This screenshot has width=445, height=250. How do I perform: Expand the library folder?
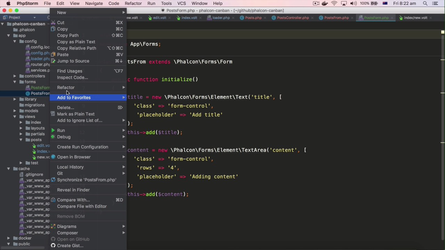(15, 99)
